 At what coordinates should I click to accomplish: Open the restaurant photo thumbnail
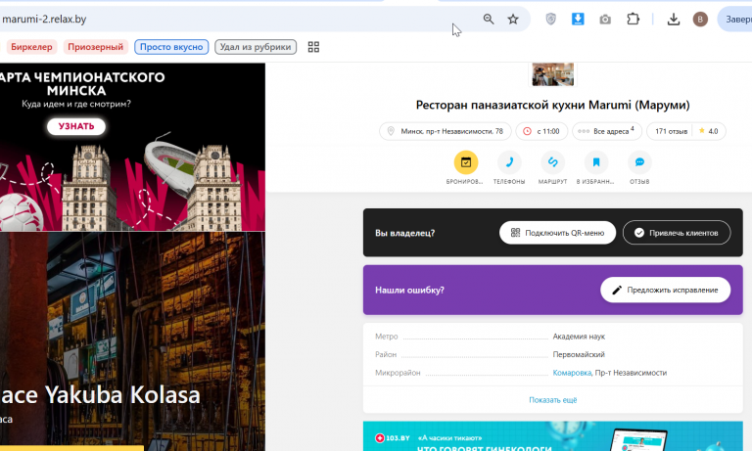[x=552, y=74]
